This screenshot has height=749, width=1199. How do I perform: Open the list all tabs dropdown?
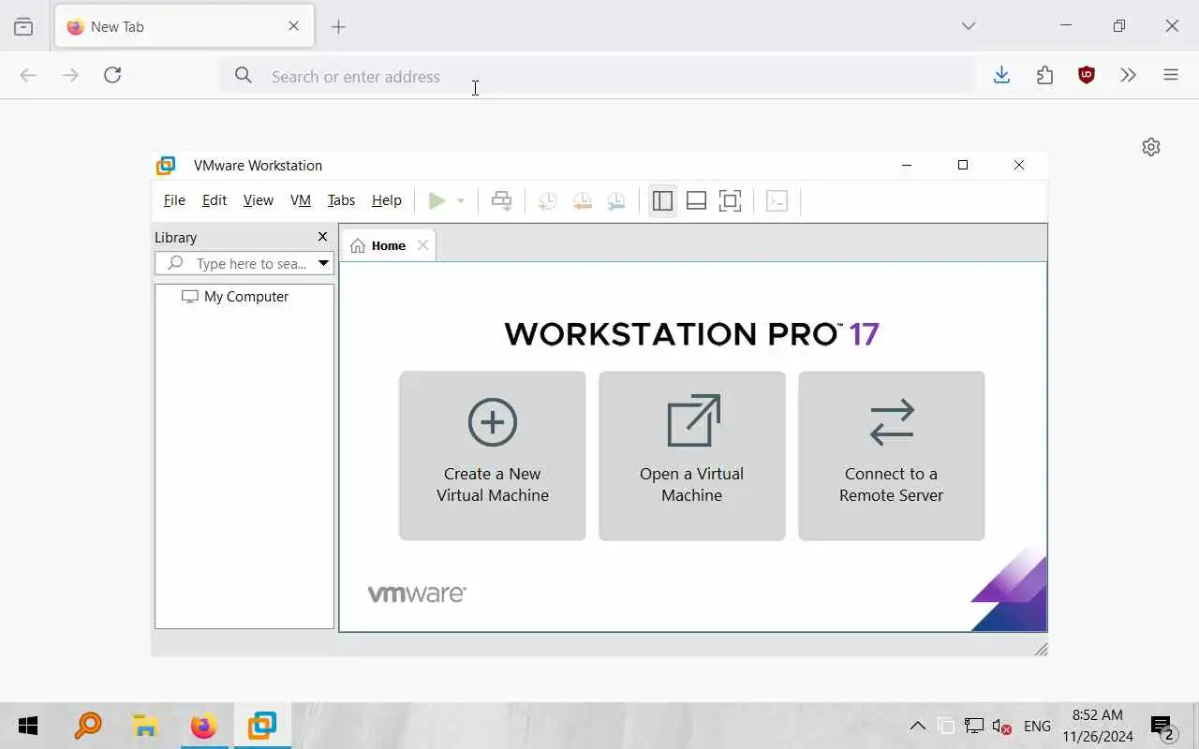969,26
